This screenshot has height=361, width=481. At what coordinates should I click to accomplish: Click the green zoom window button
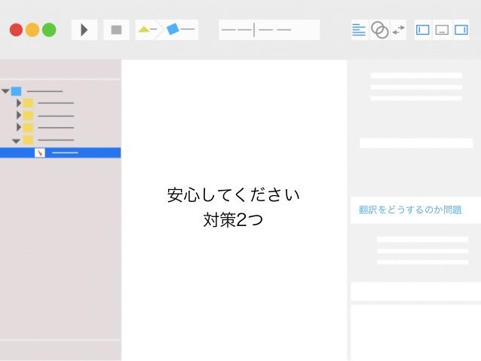coord(49,30)
